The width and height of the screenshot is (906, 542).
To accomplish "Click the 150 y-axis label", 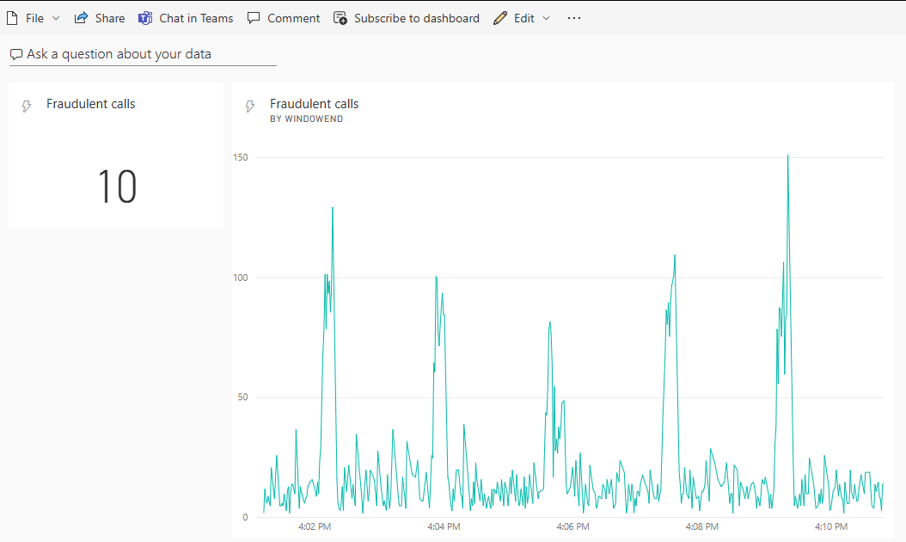I will point(241,157).
